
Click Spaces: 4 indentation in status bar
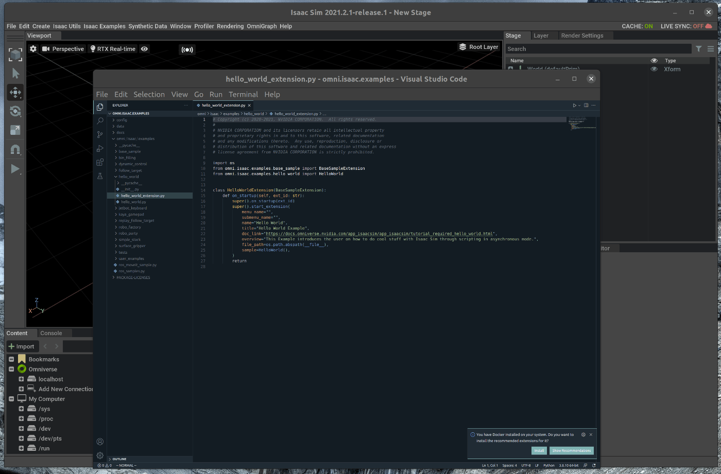[x=510, y=465]
